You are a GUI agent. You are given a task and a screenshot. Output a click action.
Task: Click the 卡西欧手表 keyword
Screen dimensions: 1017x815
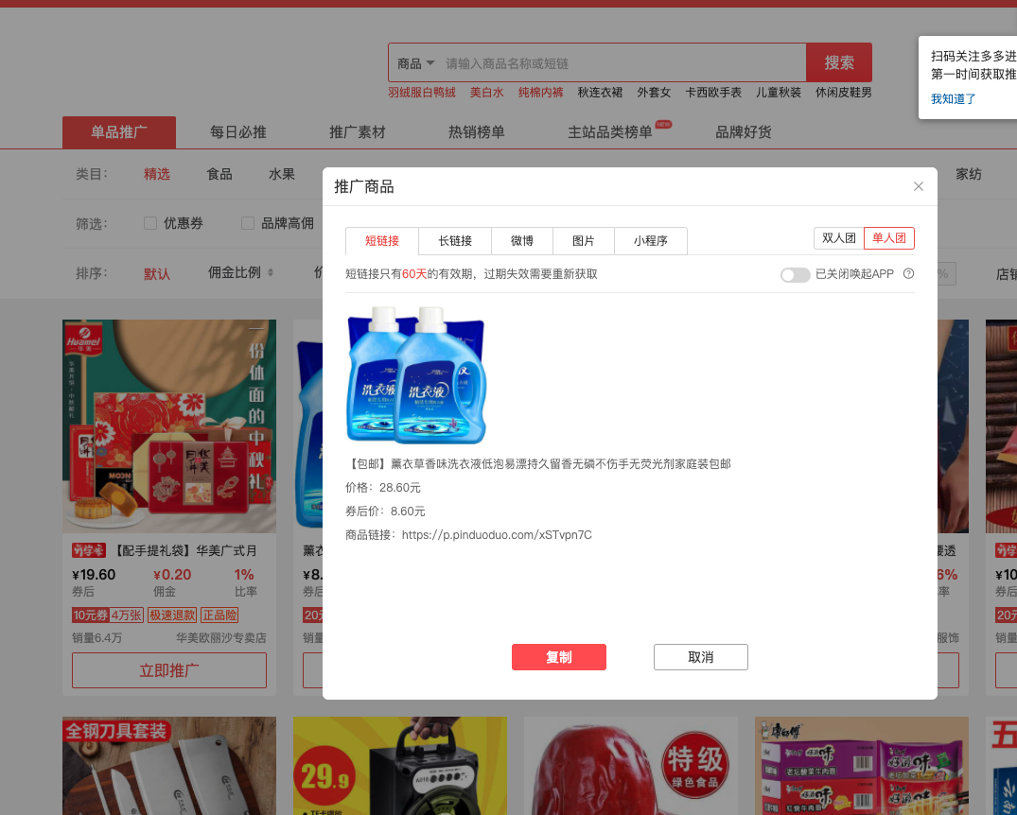point(713,93)
